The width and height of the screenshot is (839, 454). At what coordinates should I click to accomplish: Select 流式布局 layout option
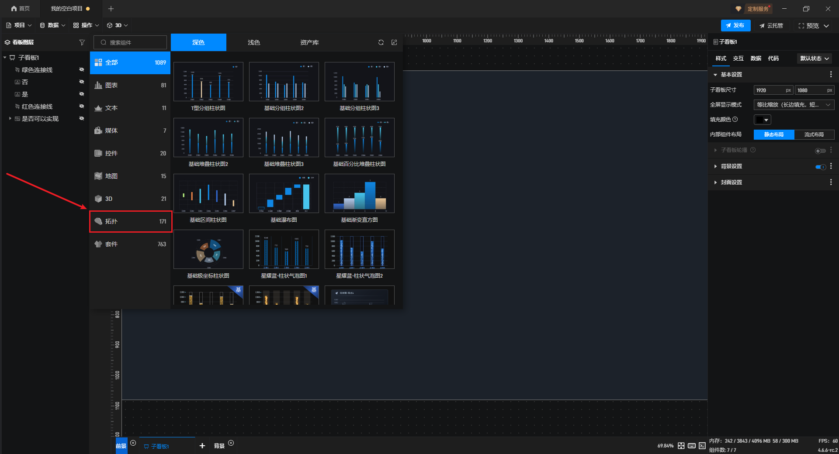pos(814,134)
